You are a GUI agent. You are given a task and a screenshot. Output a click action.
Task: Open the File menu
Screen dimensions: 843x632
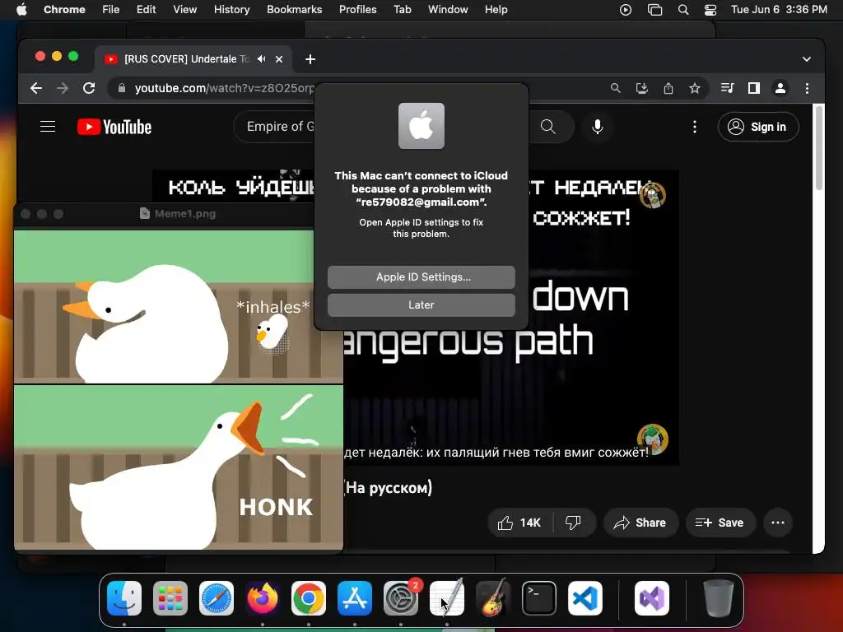(x=111, y=9)
